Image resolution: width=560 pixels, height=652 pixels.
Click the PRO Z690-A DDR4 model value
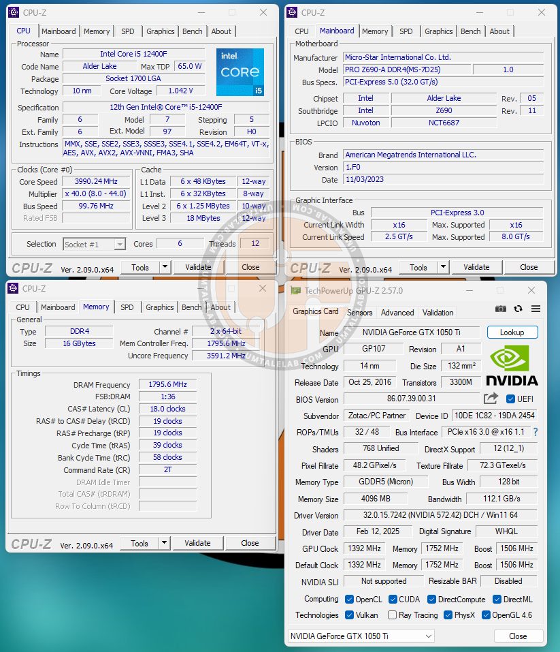(407, 69)
